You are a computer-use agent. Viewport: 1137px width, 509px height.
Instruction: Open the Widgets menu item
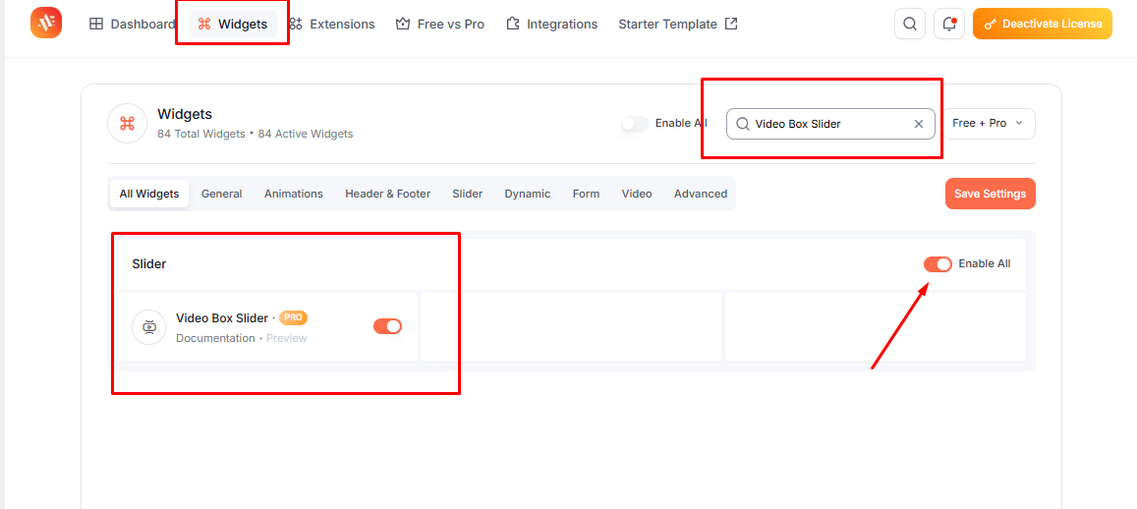[x=233, y=24]
